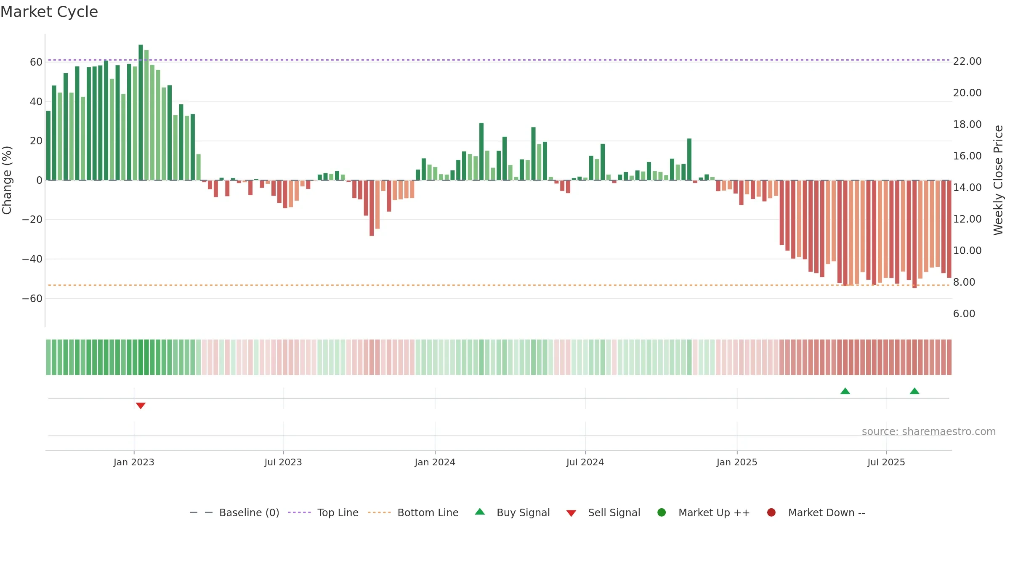Click the Jul 2024 x-axis label
1010x568 pixels.
pyautogui.click(x=585, y=462)
